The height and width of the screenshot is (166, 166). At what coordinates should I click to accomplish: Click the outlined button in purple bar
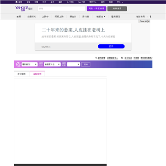(86, 64)
